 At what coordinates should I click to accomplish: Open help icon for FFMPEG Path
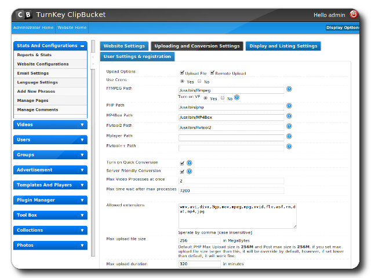point(289,90)
